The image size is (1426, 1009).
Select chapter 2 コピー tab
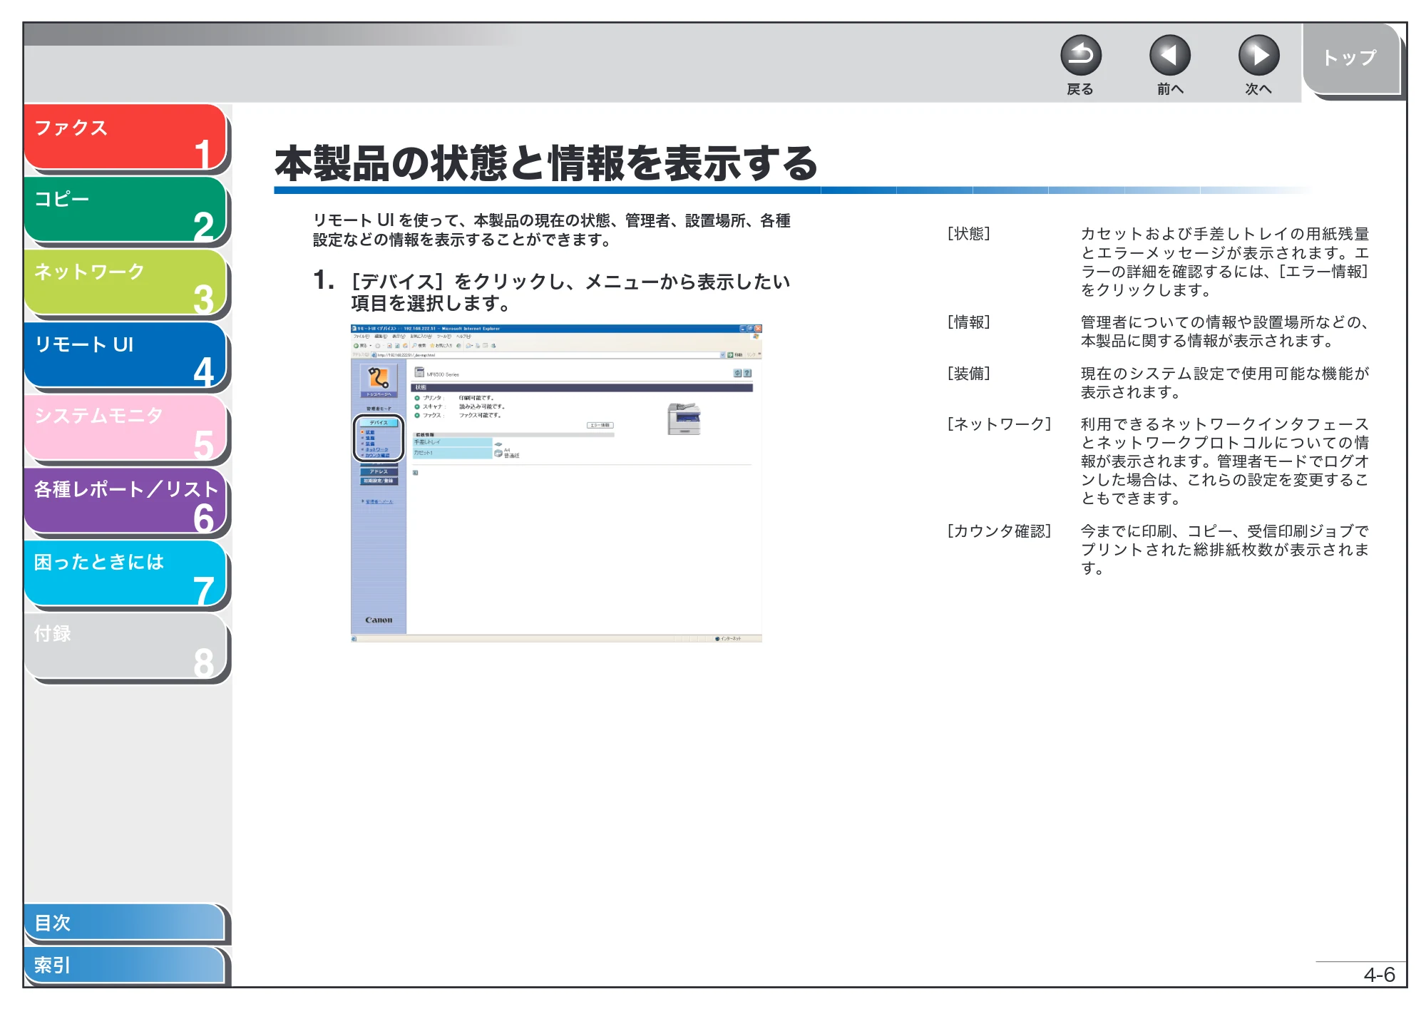pyautogui.click(x=125, y=210)
